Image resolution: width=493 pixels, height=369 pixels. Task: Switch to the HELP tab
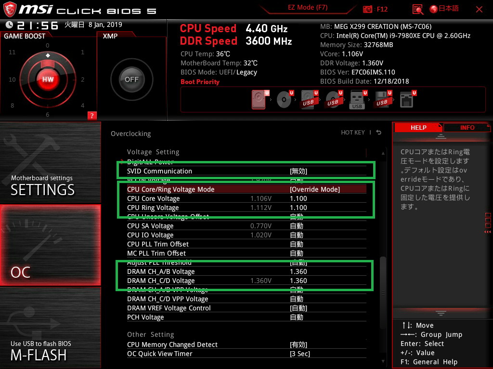pos(418,128)
